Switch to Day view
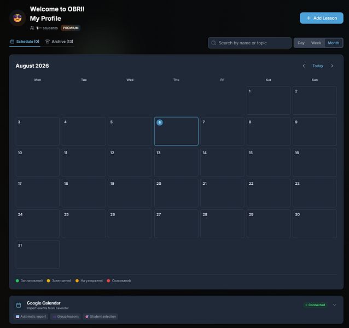 tap(301, 43)
